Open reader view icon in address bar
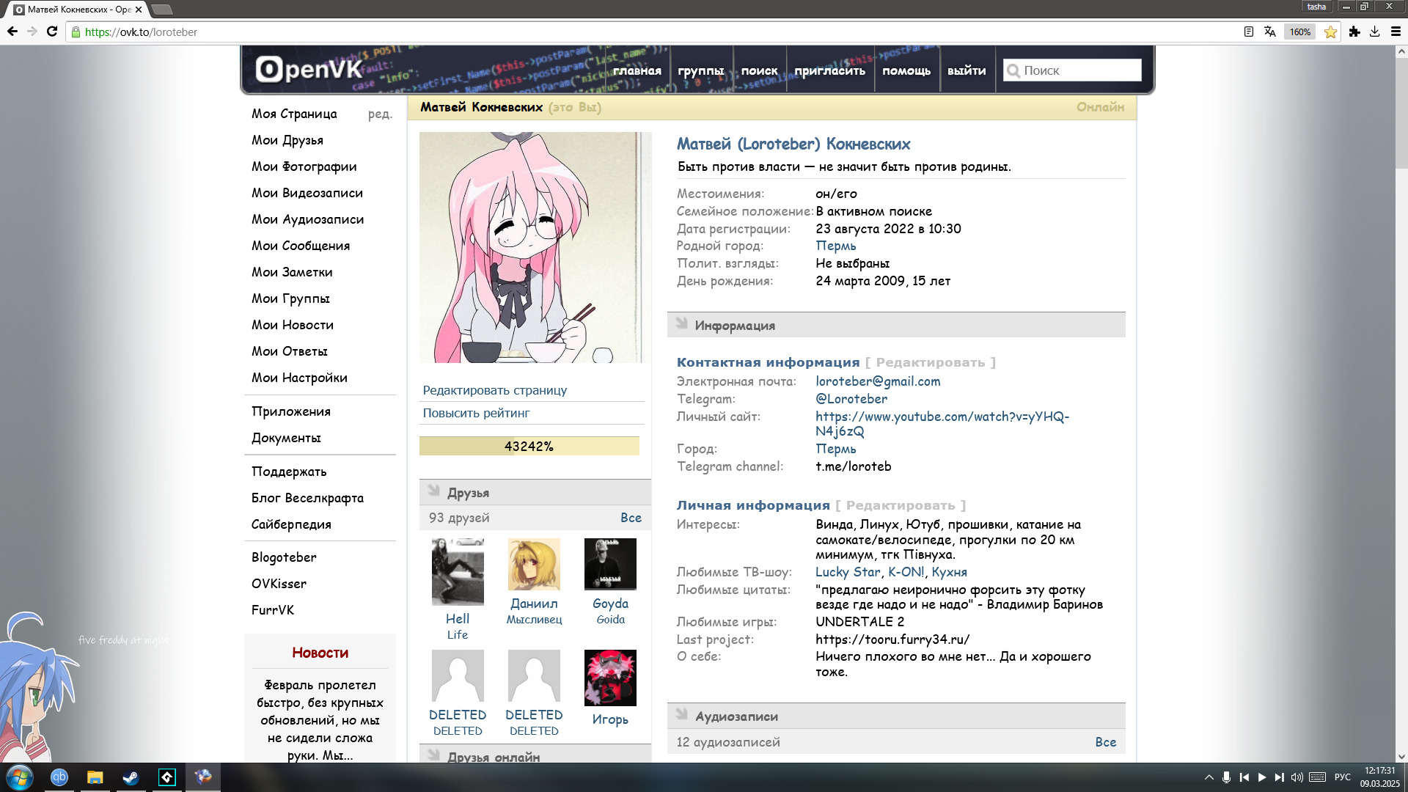Image resolution: width=1408 pixels, height=792 pixels. [1248, 32]
